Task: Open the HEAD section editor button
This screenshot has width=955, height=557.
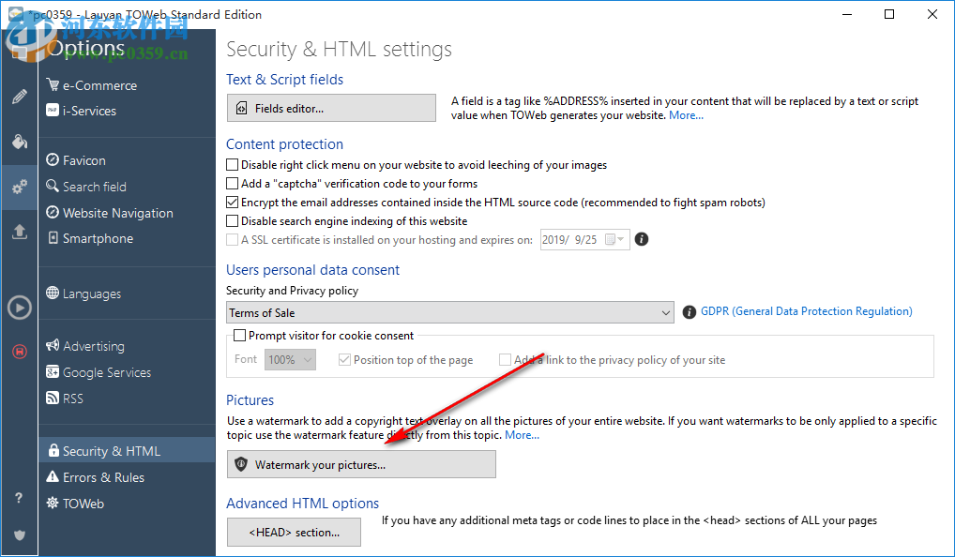Action: (294, 533)
